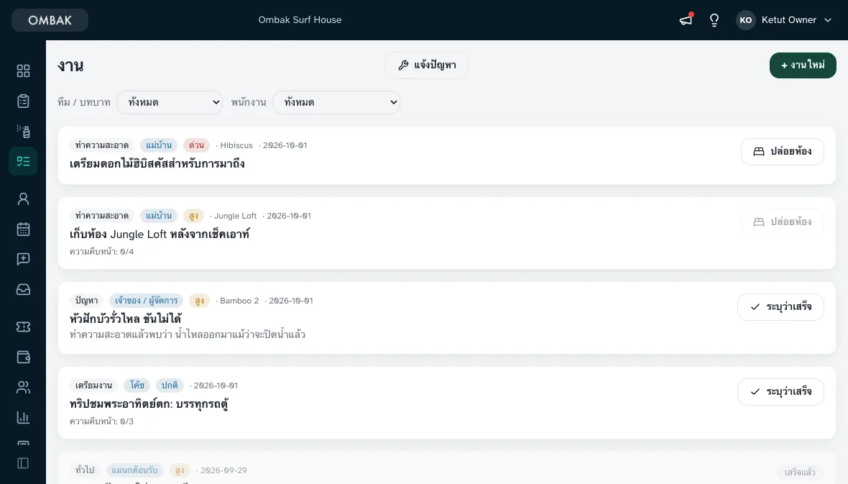
Task: Click the OMBAK logo
Action: pyautogui.click(x=50, y=20)
